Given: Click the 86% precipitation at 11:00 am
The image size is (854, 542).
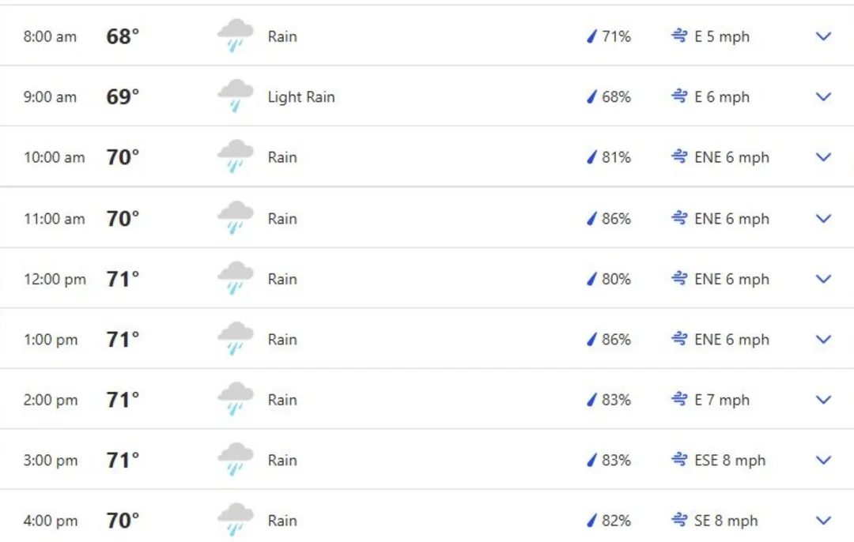Looking at the screenshot, I should click(616, 219).
